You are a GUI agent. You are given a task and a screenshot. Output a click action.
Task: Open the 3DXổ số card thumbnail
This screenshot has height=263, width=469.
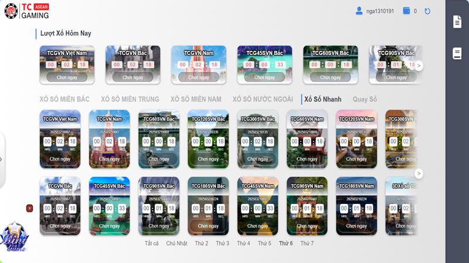pyautogui.click(x=401, y=206)
